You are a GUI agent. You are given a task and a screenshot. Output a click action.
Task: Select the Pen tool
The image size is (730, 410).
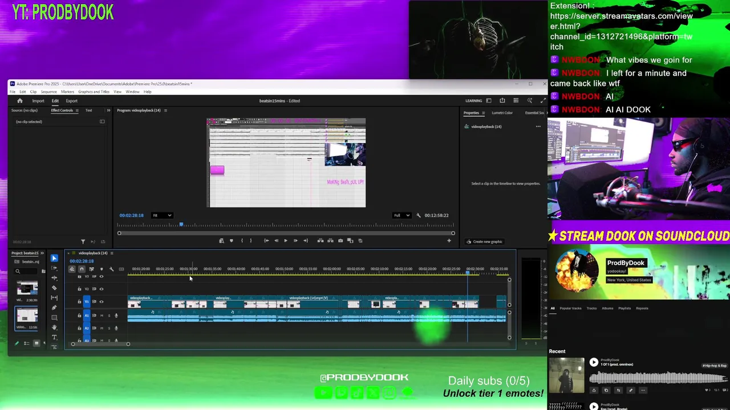coord(54,307)
